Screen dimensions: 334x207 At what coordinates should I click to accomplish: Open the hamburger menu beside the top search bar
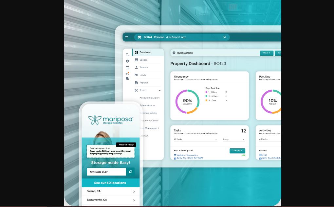(126, 37)
